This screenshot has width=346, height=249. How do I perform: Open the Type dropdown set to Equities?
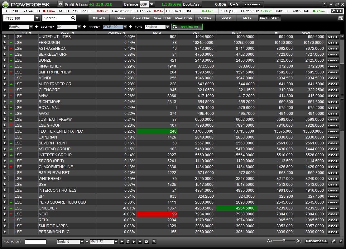point(167,27)
